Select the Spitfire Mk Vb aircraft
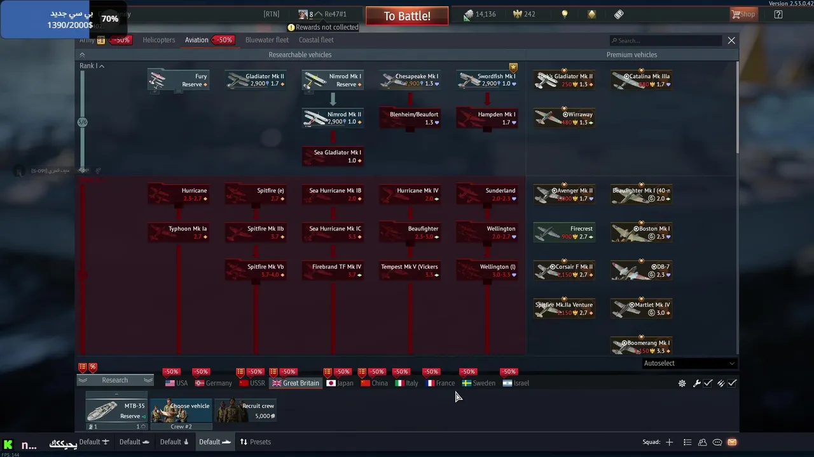This screenshot has height=457, width=814. [x=256, y=270]
